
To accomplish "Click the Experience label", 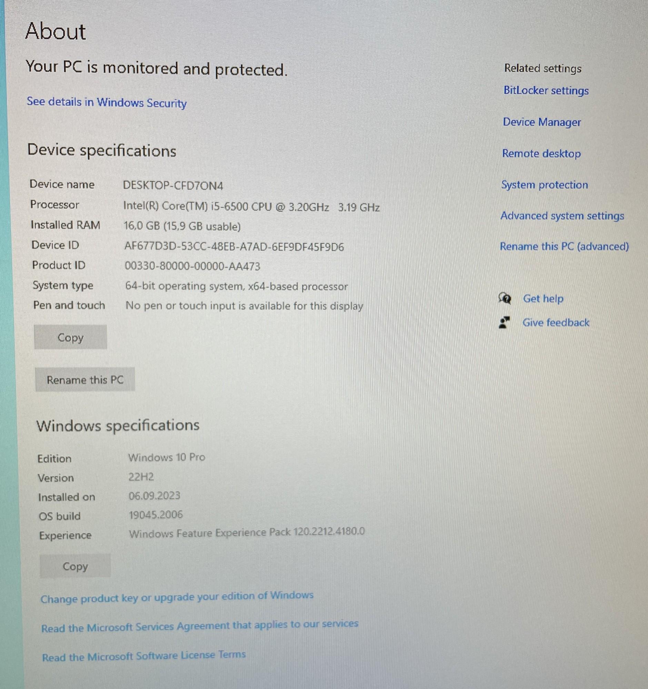I will [65, 536].
